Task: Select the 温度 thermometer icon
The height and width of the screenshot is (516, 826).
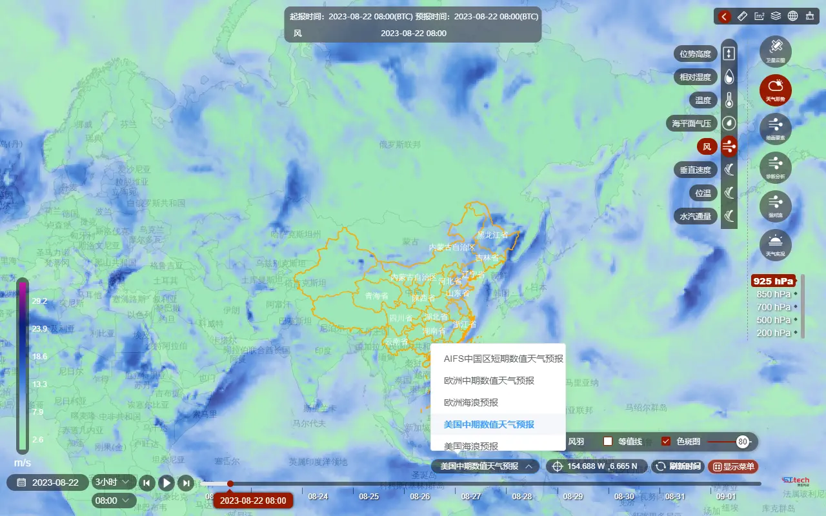Action: point(729,100)
